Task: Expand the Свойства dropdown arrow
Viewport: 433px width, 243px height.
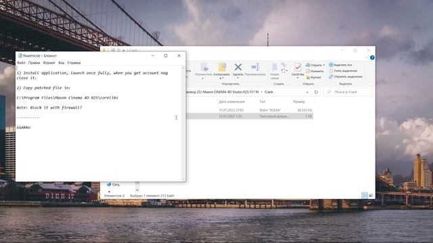Action: 298,78
